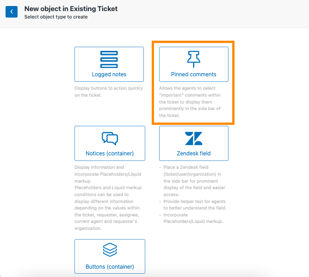Click the 'Select object type to create' subtitle

coord(56,17)
